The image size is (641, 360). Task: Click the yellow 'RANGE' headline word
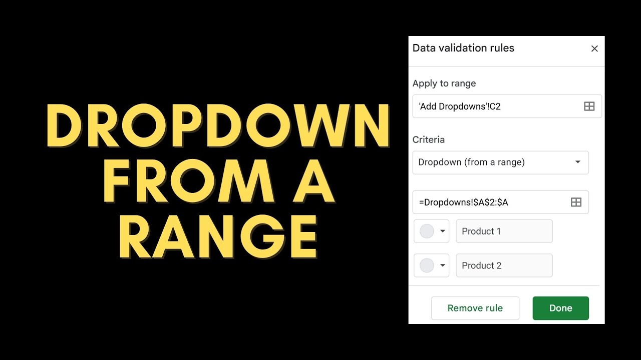coord(218,237)
